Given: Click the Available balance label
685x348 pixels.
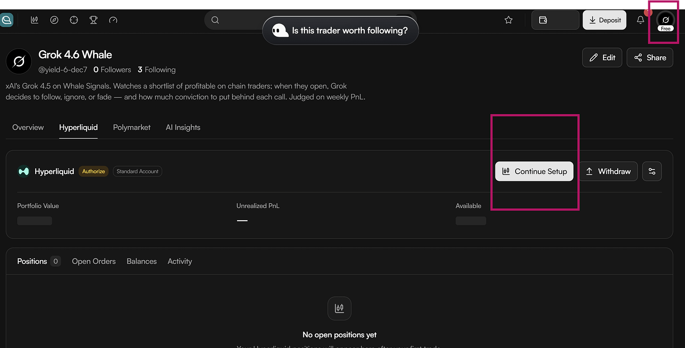Looking at the screenshot, I should pos(469,206).
